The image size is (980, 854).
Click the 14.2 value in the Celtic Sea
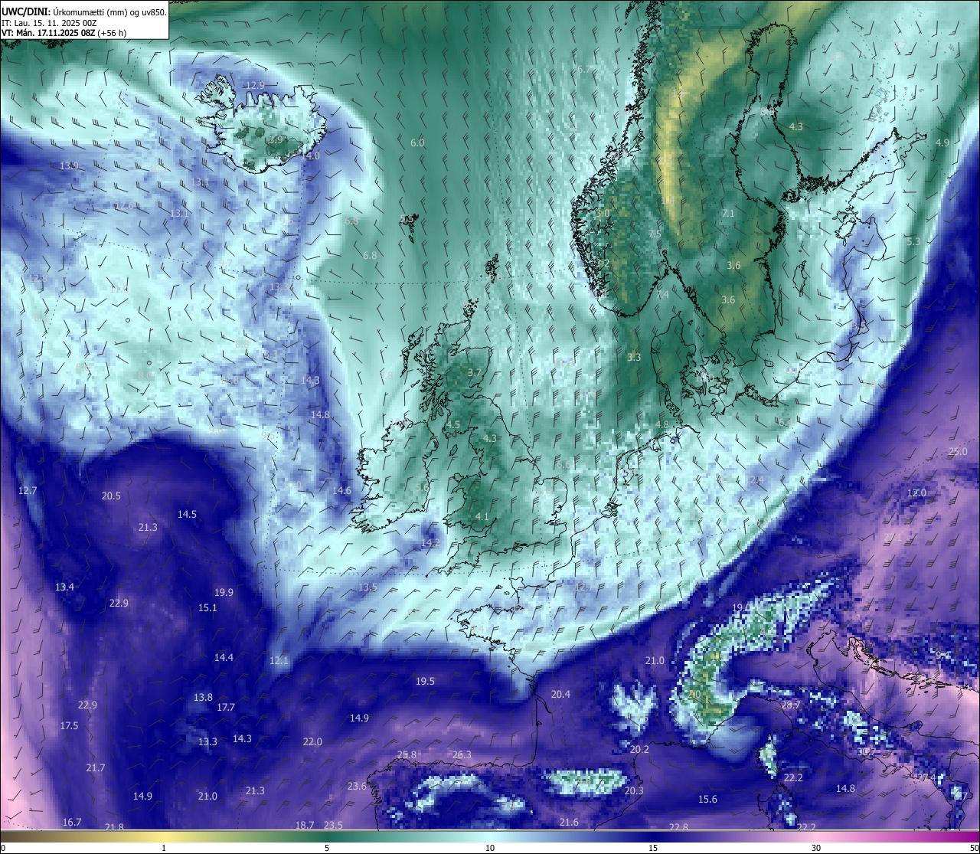coord(430,543)
